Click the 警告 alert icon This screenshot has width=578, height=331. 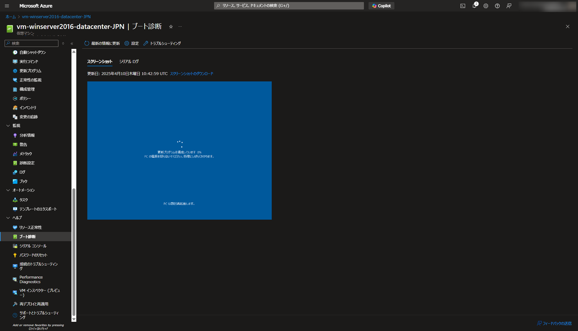15,145
